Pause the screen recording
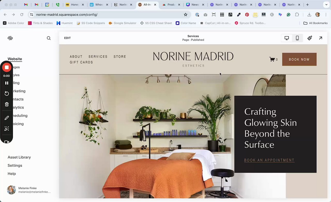Screen dimensions: 331x202 point(7,83)
